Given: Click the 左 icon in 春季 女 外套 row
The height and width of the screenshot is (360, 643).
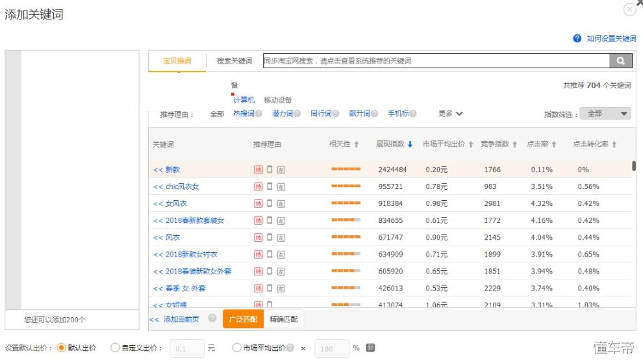Looking at the screenshot, I should point(281,289).
